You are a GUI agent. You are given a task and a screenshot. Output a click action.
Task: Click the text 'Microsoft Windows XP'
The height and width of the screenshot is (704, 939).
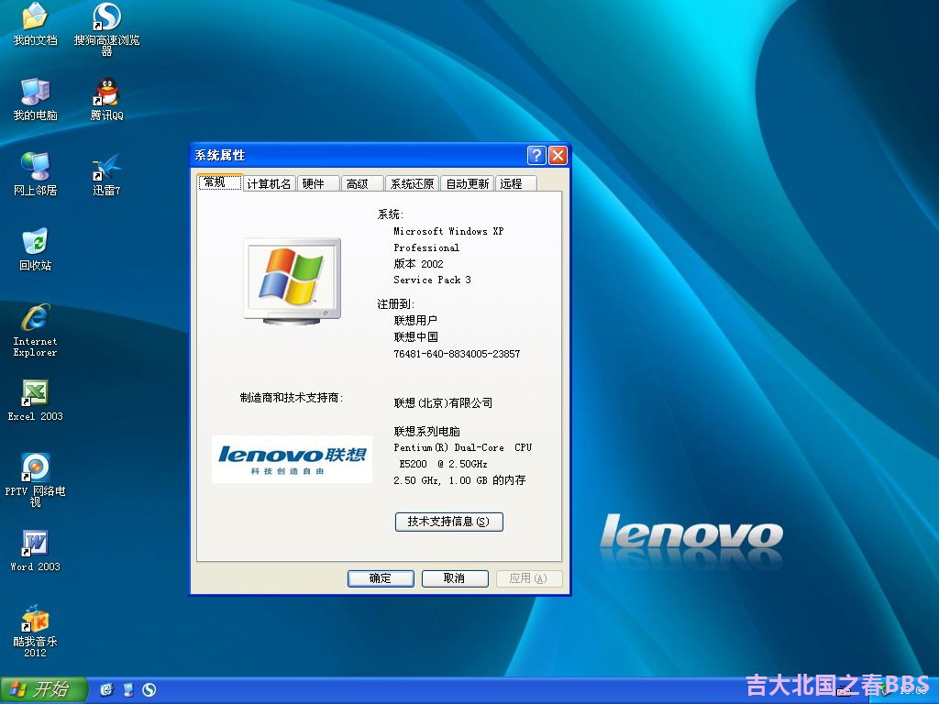tap(448, 231)
